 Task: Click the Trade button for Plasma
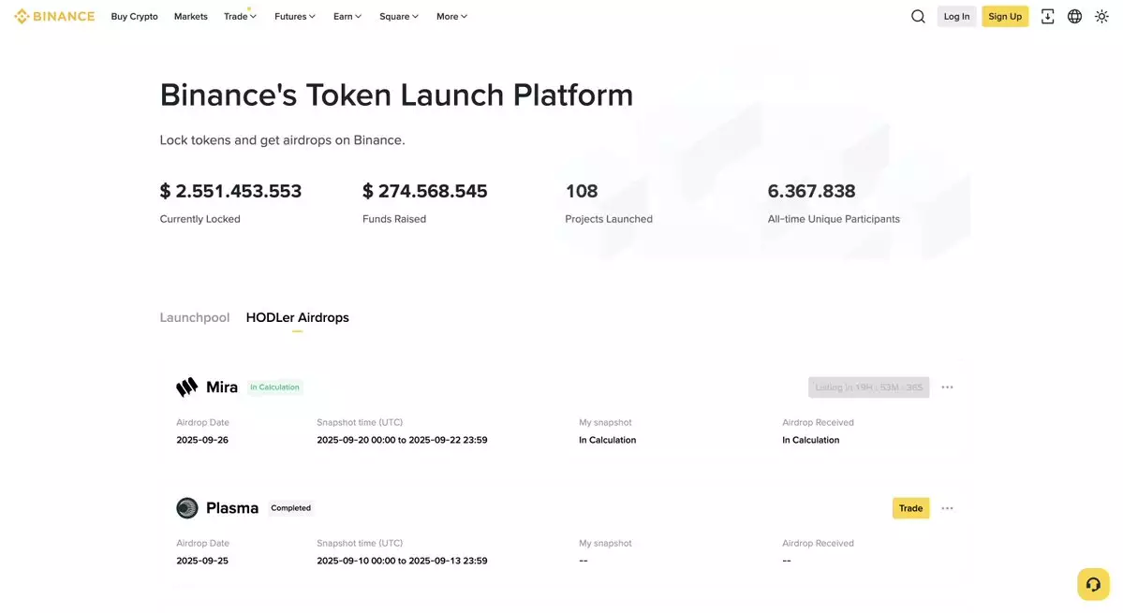pos(910,508)
